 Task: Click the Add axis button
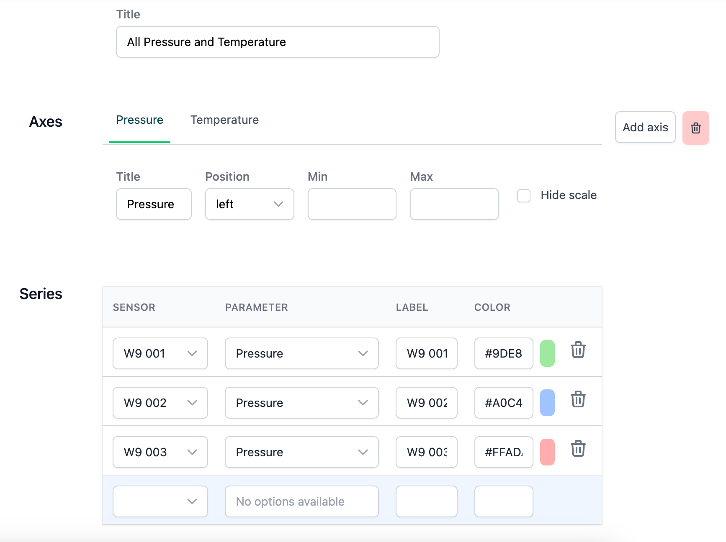[645, 127]
